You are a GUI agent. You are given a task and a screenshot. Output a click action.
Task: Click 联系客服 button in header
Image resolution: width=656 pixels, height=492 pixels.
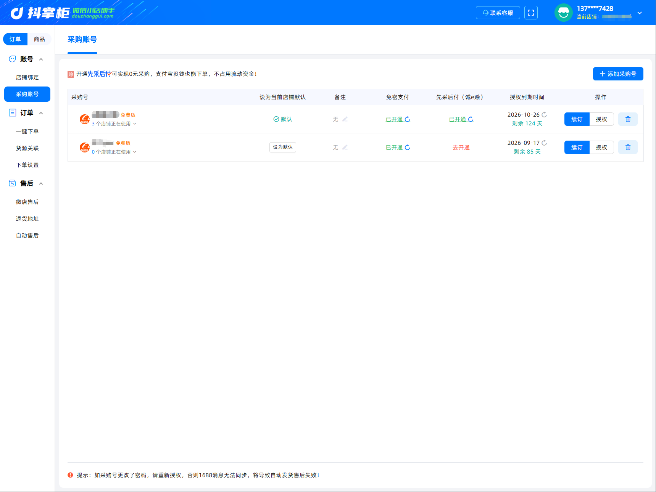pyautogui.click(x=498, y=13)
